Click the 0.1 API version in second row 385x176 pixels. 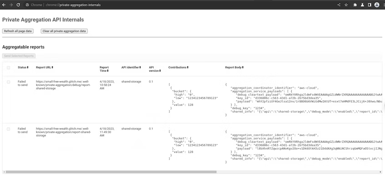click(x=151, y=129)
